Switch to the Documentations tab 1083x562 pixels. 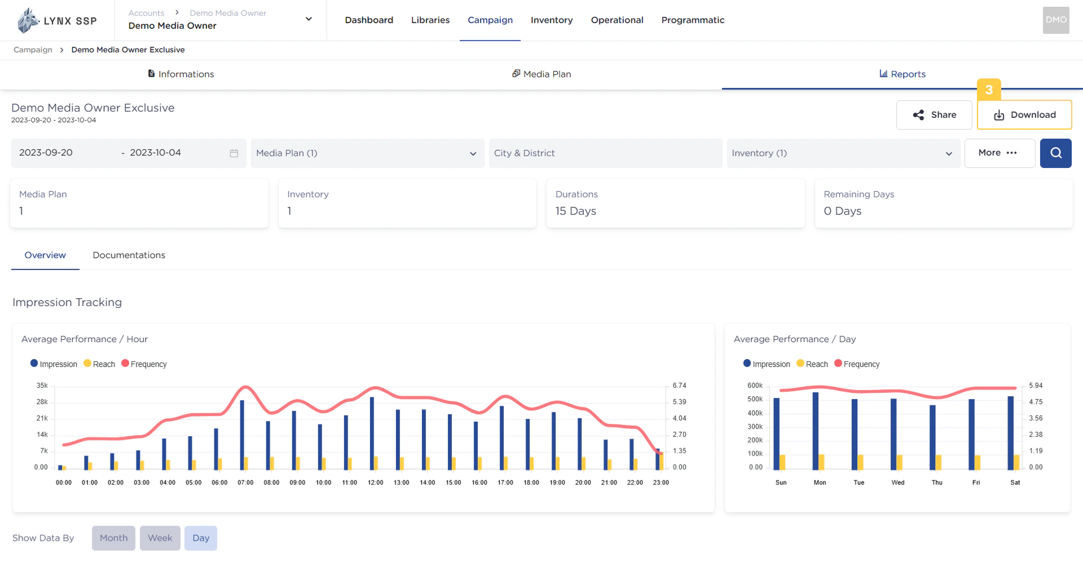click(129, 255)
